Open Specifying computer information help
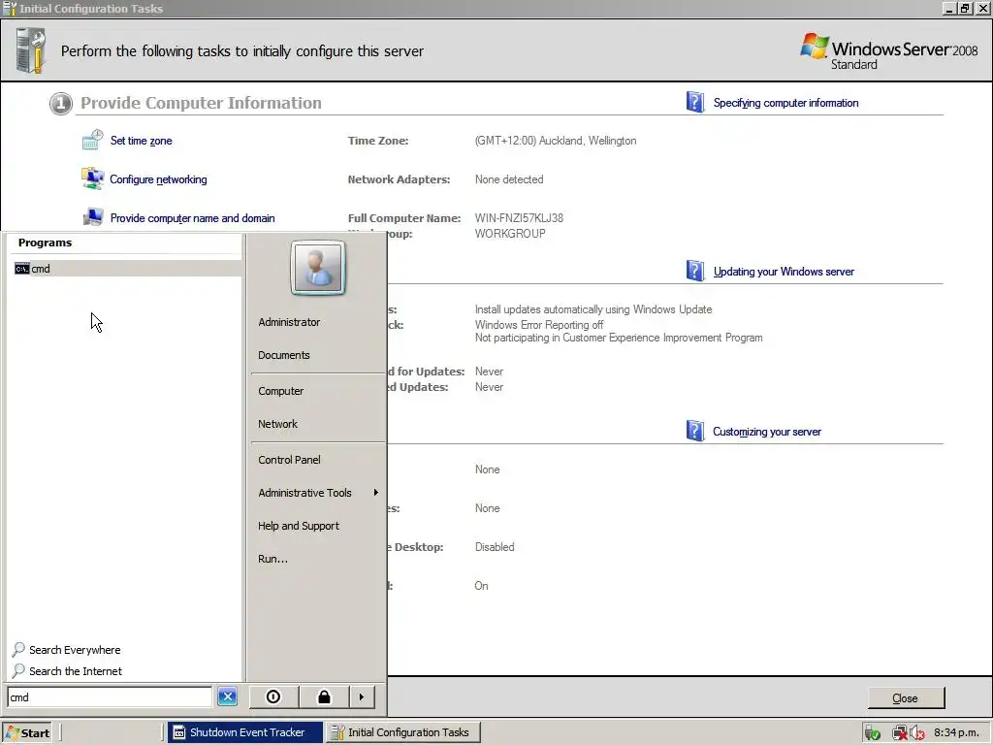The image size is (993, 745). point(785,103)
